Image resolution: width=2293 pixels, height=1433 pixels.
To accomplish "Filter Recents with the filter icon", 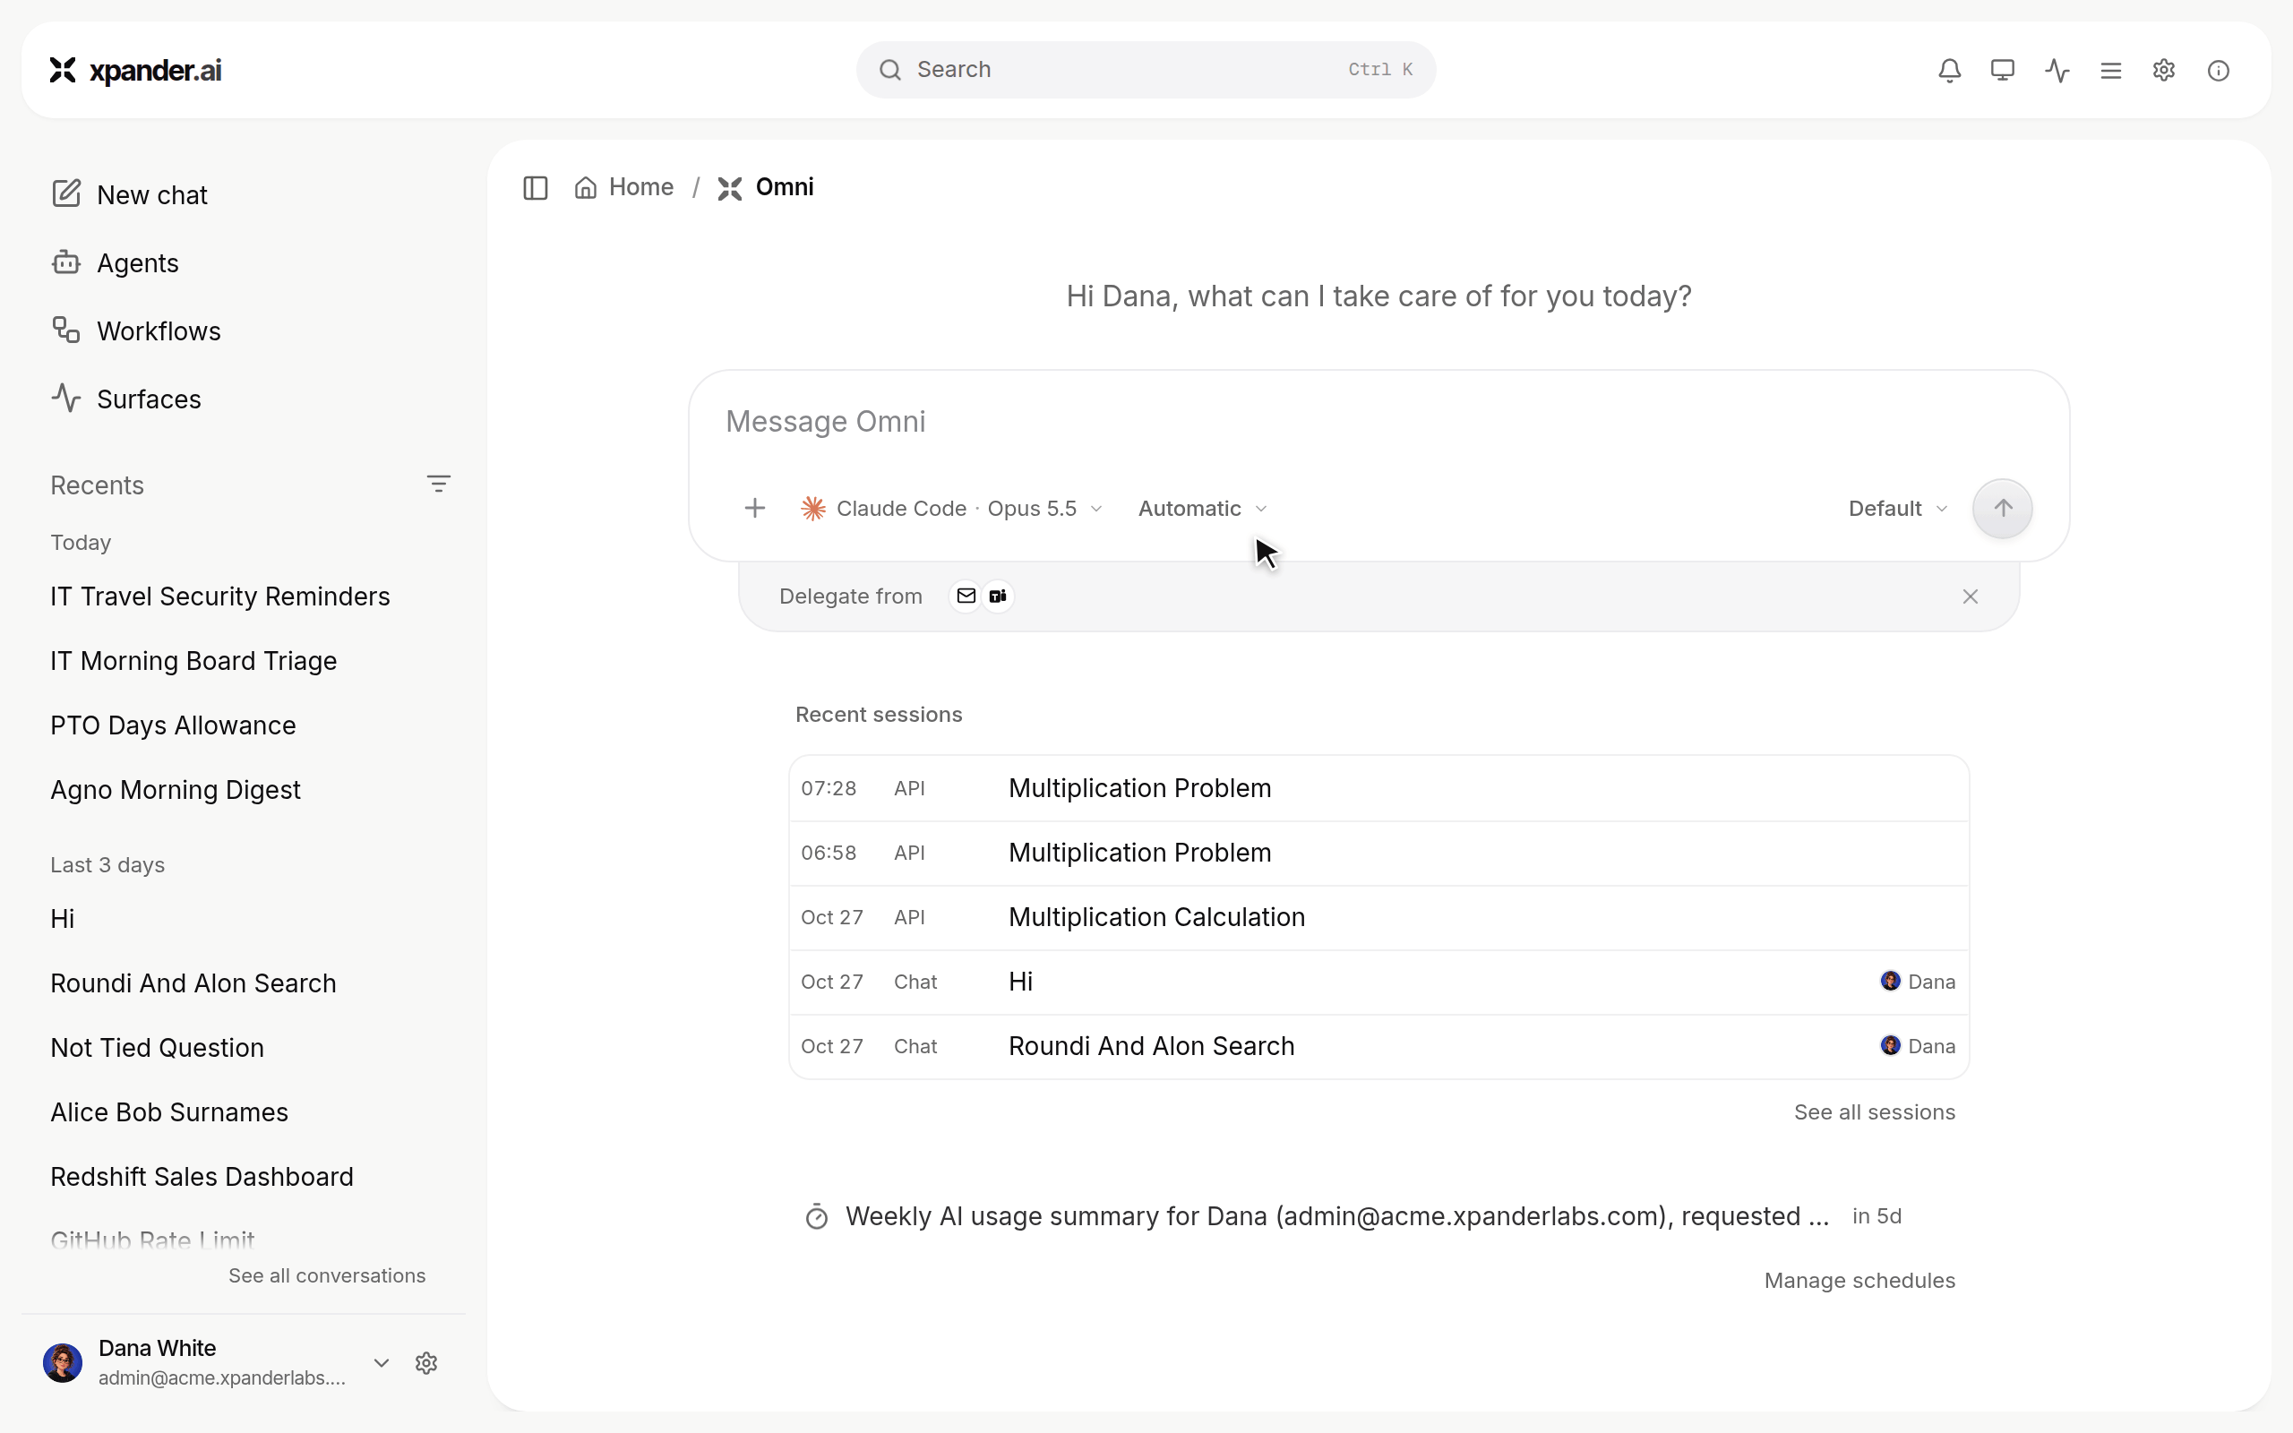I will tap(438, 485).
